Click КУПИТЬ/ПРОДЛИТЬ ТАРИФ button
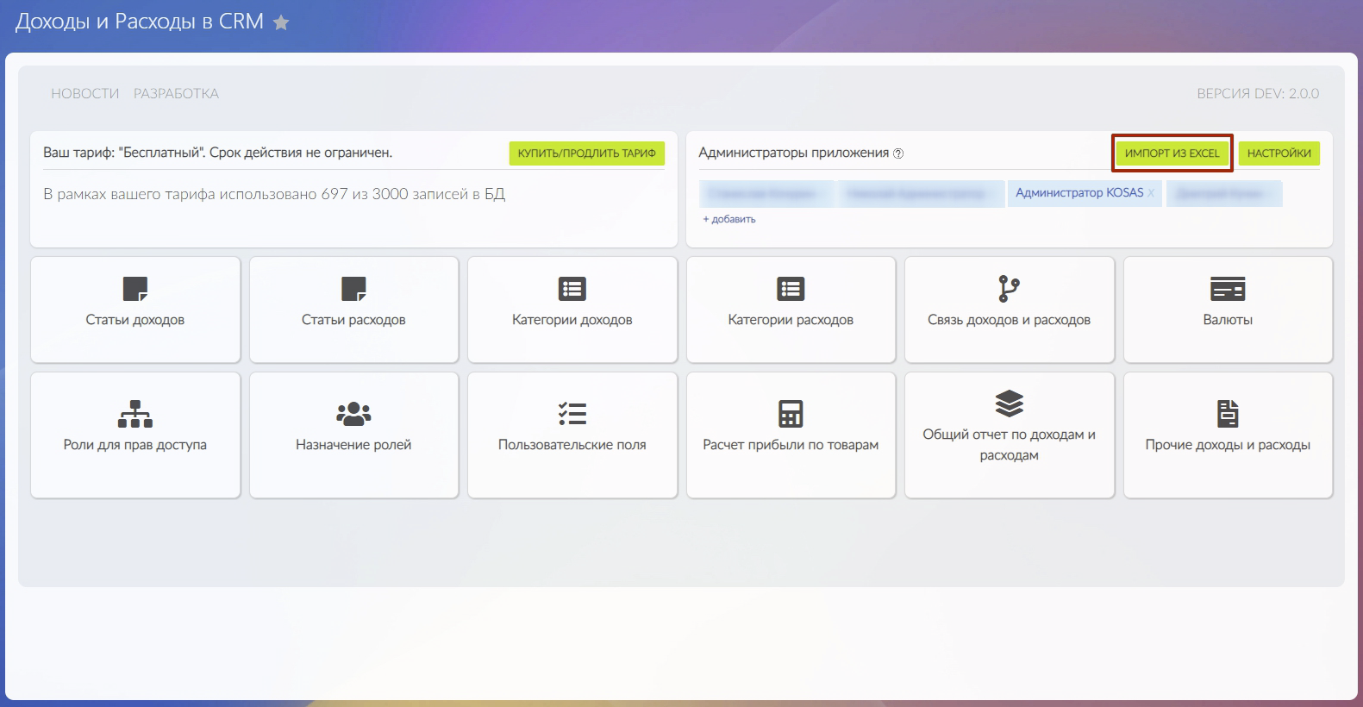Viewport: 1363px width, 707px height. (587, 153)
